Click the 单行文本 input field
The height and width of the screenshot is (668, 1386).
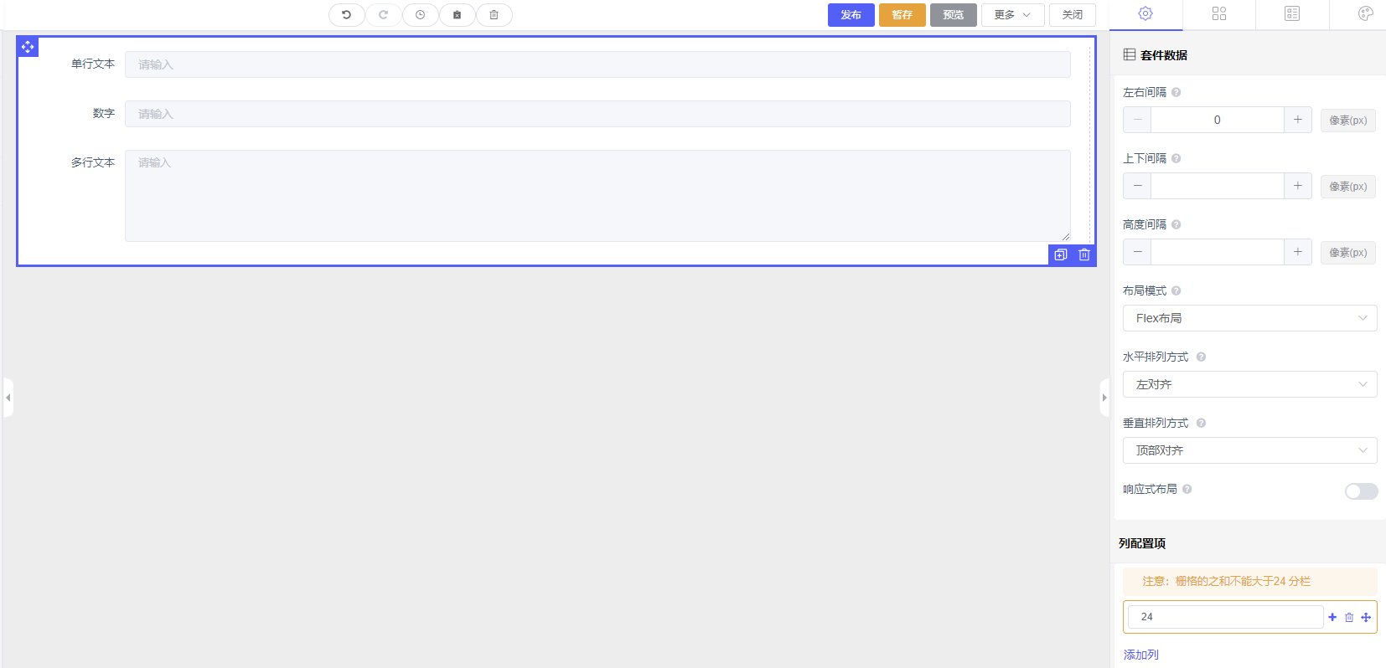(597, 64)
